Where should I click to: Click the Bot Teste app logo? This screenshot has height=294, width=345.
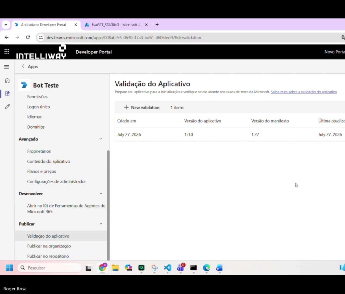coord(24,85)
